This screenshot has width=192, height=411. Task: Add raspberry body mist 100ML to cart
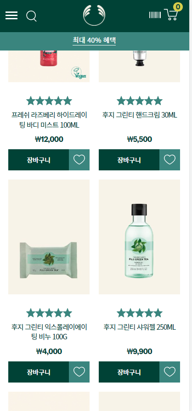point(39,160)
